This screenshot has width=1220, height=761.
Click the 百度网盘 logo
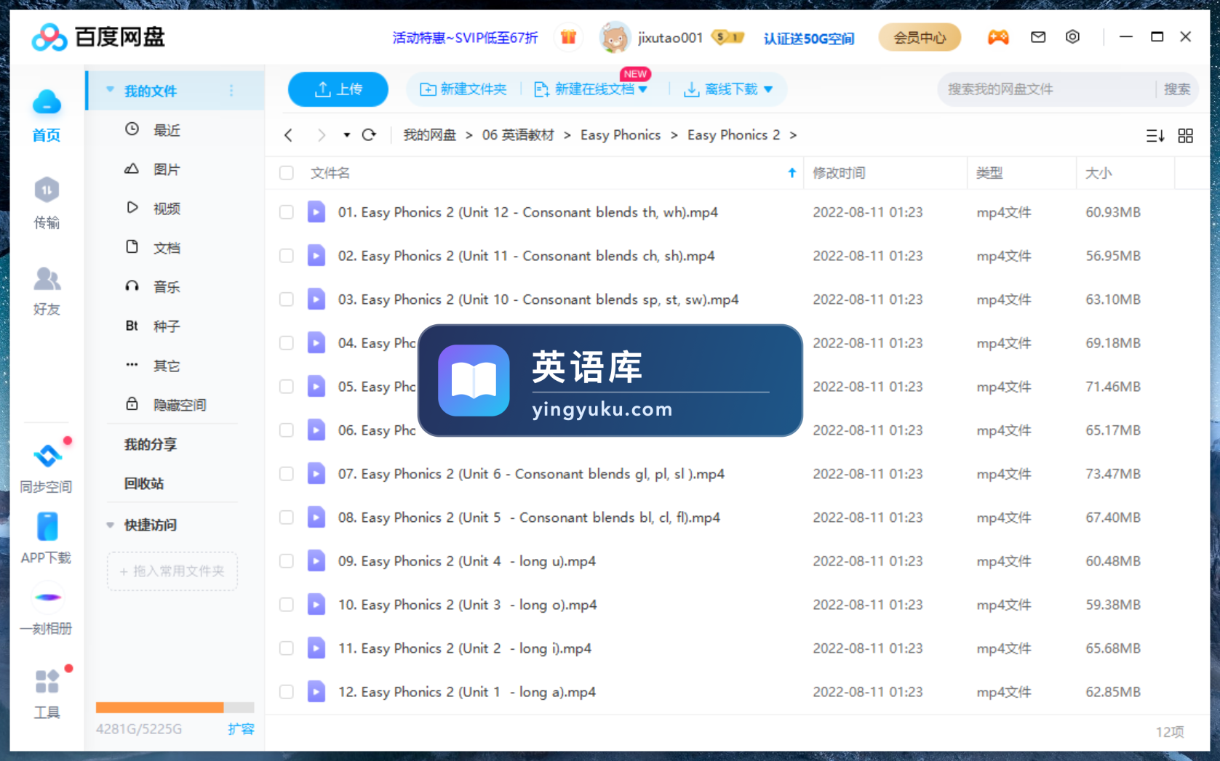click(x=98, y=37)
